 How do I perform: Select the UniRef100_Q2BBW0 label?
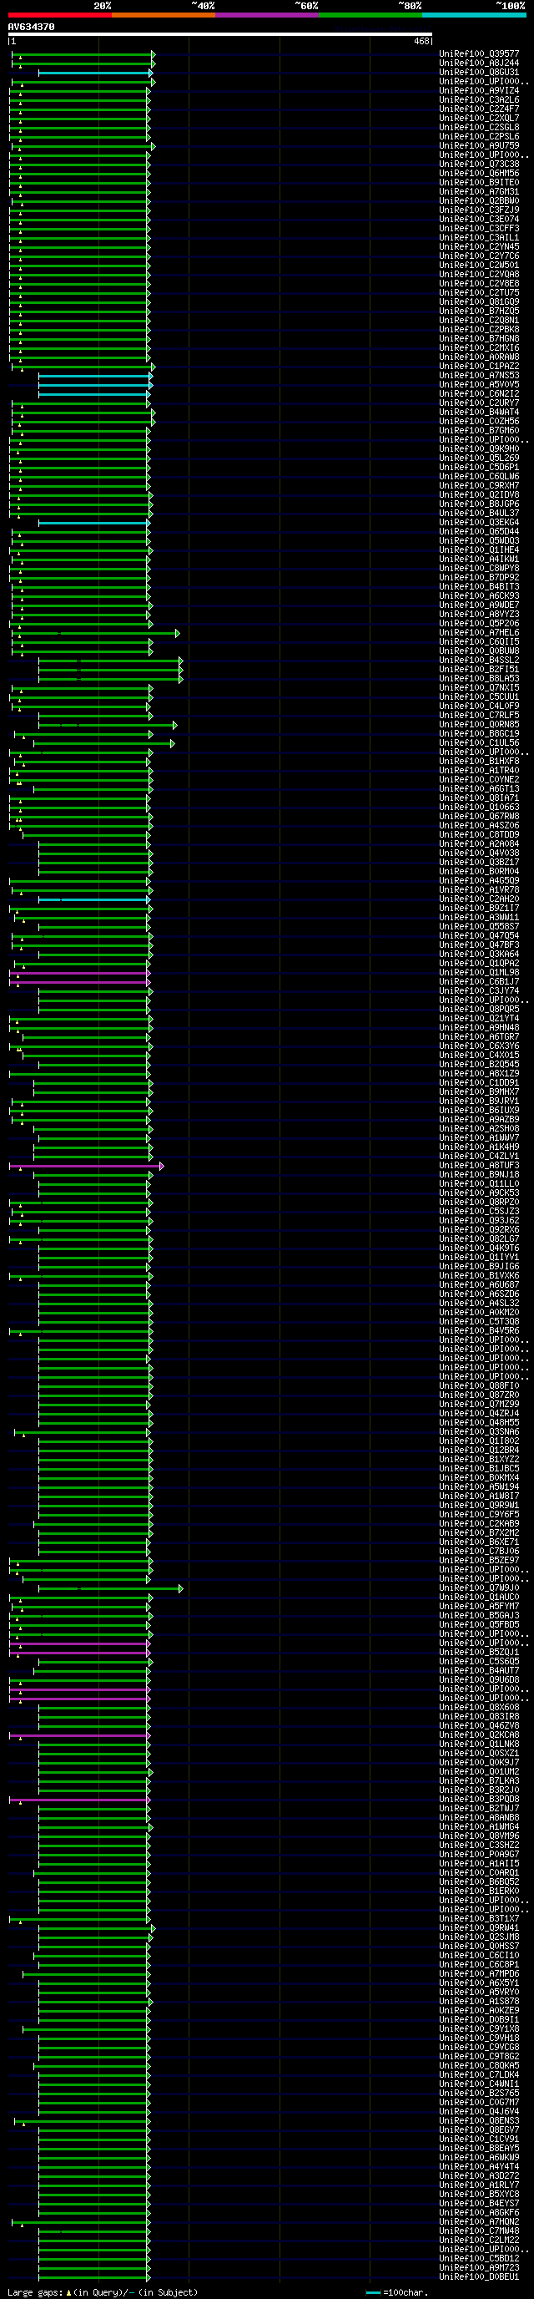(x=479, y=200)
